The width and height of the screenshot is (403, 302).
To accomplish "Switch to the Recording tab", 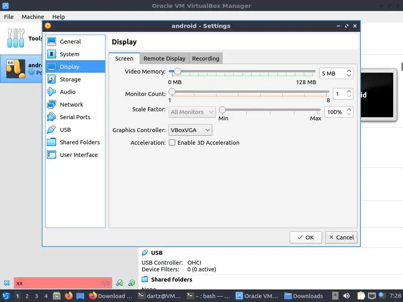I will tap(205, 59).
